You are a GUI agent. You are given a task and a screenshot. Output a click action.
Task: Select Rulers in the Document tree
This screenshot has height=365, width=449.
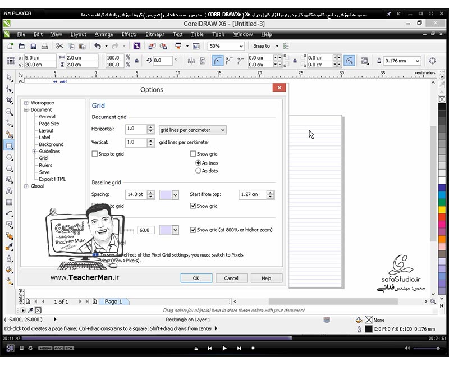tap(45, 165)
